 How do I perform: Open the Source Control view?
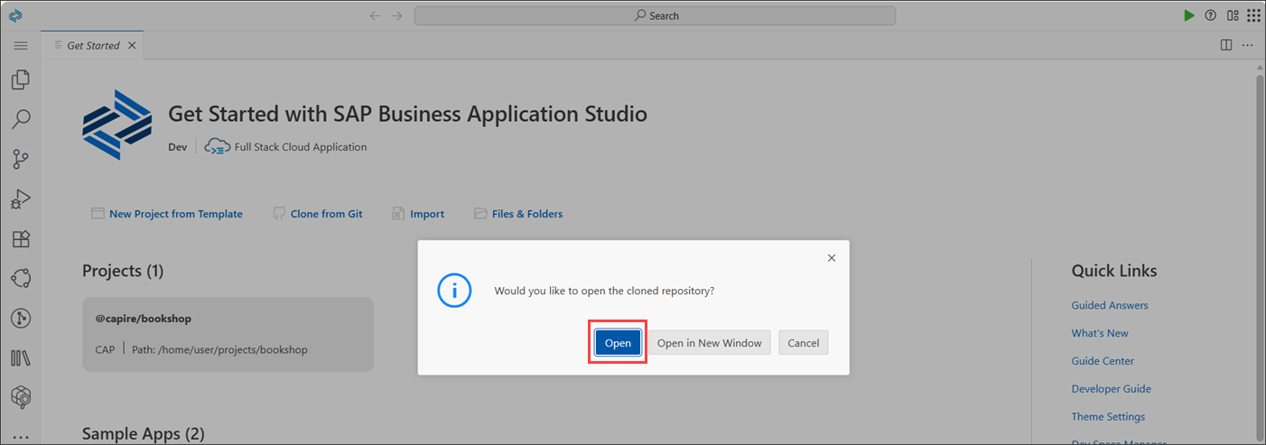(x=21, y=160)
